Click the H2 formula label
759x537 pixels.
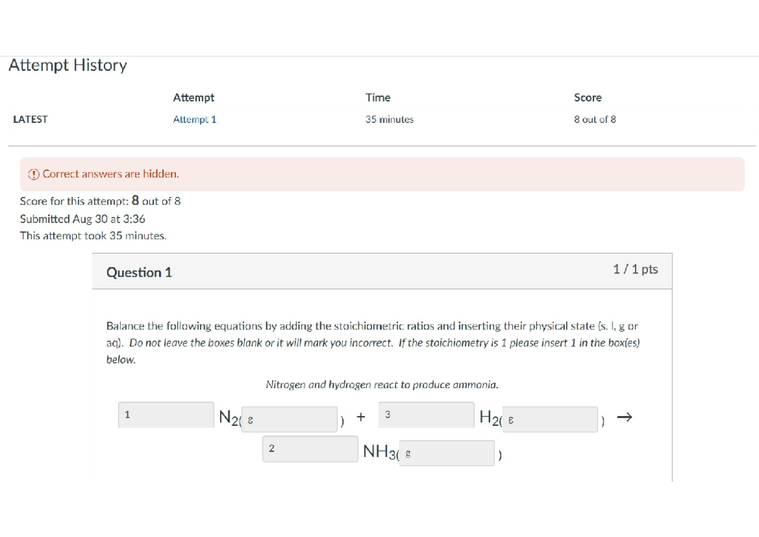tap(489, 417)
